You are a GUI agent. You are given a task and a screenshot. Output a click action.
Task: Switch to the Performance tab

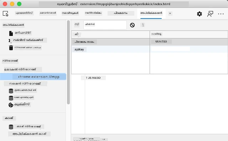[121, 13]
